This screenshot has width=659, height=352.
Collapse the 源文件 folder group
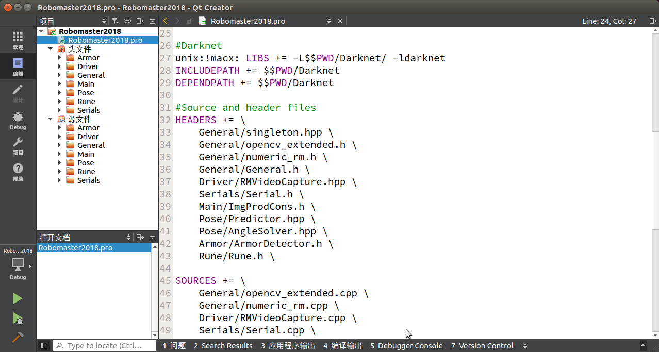tap(51, 119)
